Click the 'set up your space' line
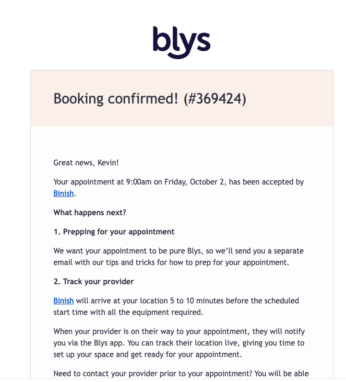The height and width of the screenshot is (382, 346). pyautogui.click(x=148, y=355)
